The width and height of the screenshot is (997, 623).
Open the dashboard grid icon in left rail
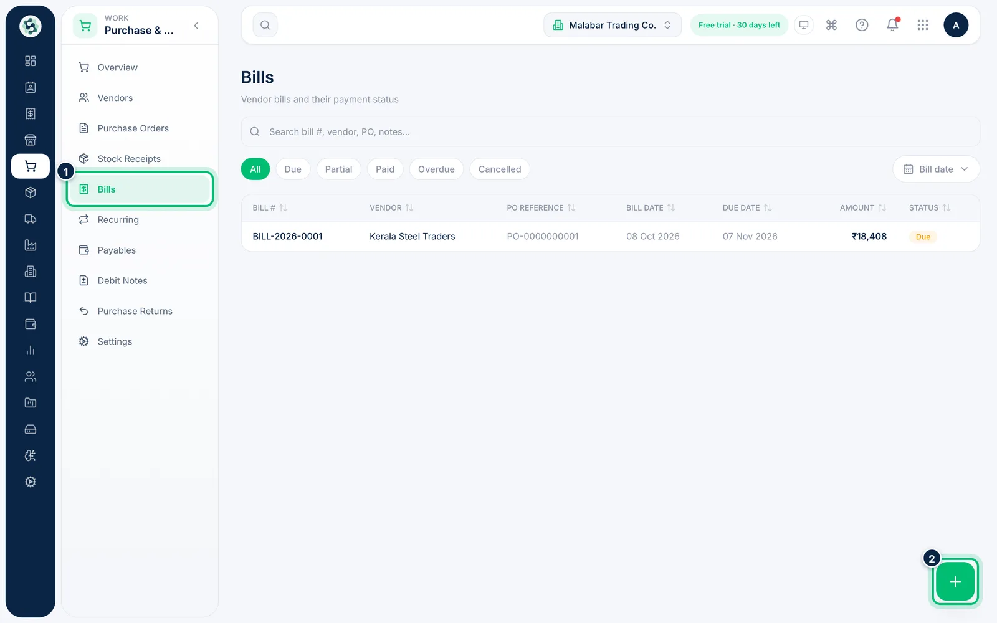click(x=30, y=61)
